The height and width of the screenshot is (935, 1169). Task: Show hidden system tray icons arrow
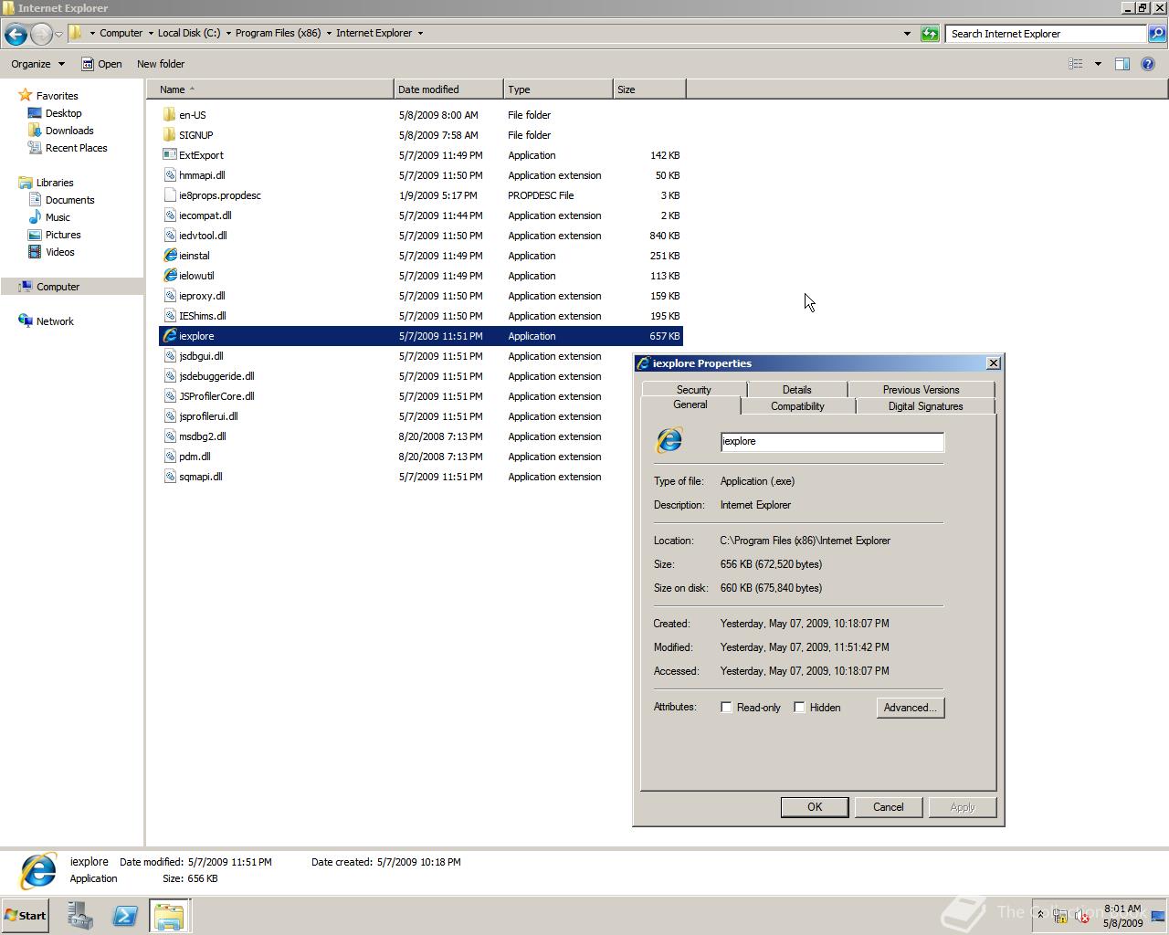1039,915
